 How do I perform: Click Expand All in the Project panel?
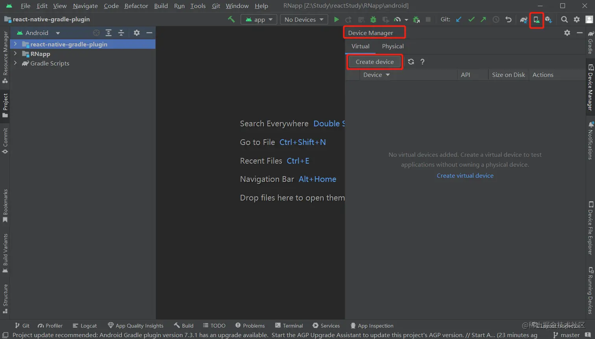(109, 33)
